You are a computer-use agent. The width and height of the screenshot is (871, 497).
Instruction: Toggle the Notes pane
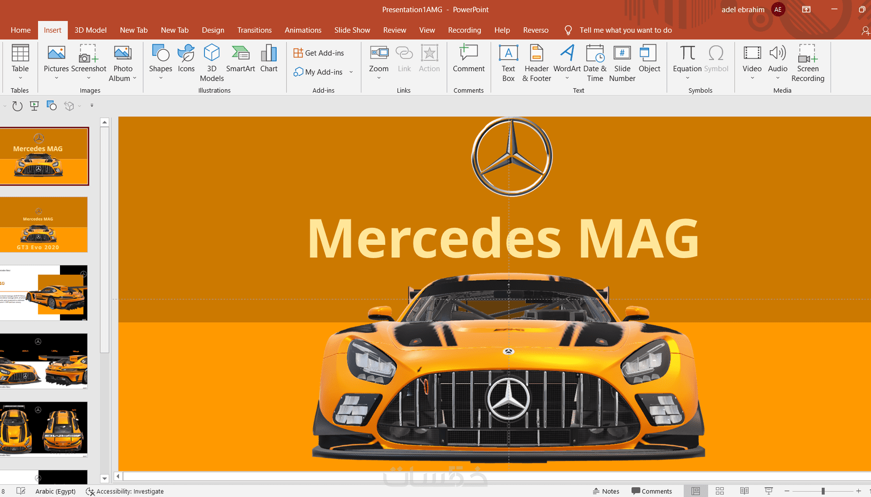[x=606, y=491]
